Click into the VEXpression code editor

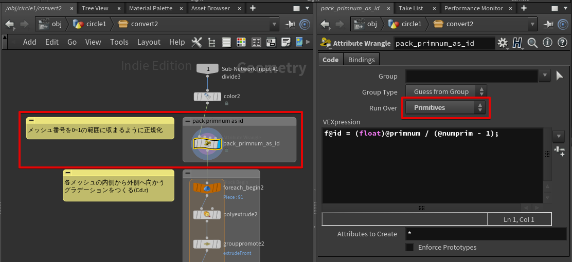point(432,166)
